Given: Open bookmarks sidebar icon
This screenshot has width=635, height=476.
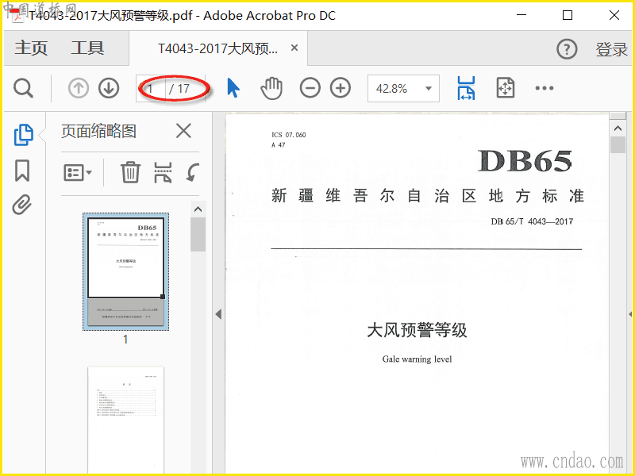Looking at the screenshot, I should [22, 171].
